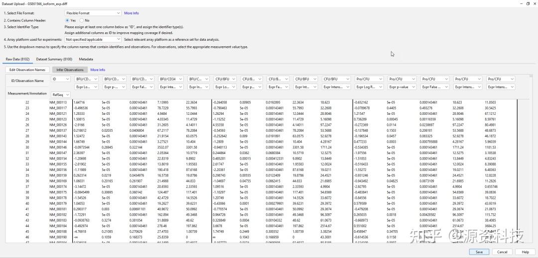The width and height of the screenshot is (538, 258).
Task: Click the Cancel button
Action: [502, 252]
